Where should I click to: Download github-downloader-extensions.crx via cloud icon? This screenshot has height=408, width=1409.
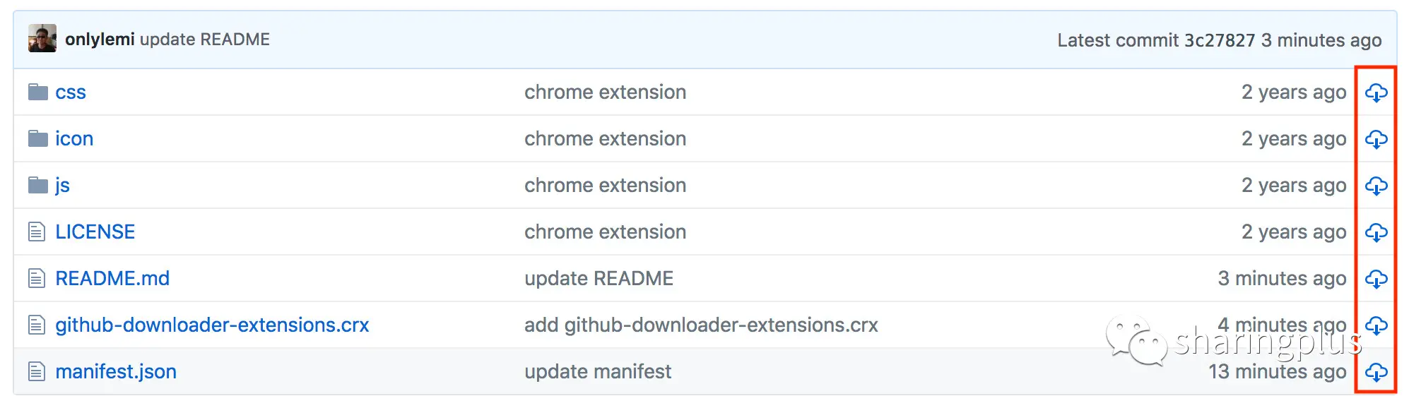tap(1375, 325)
